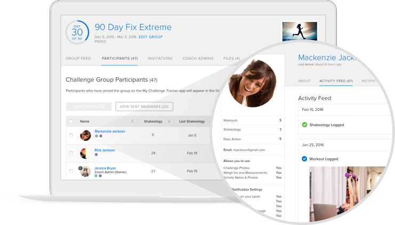This screenshot has height=225, width=395.
Task: Check the box for Jessica Bryan's row
Action: pos(71,171)
